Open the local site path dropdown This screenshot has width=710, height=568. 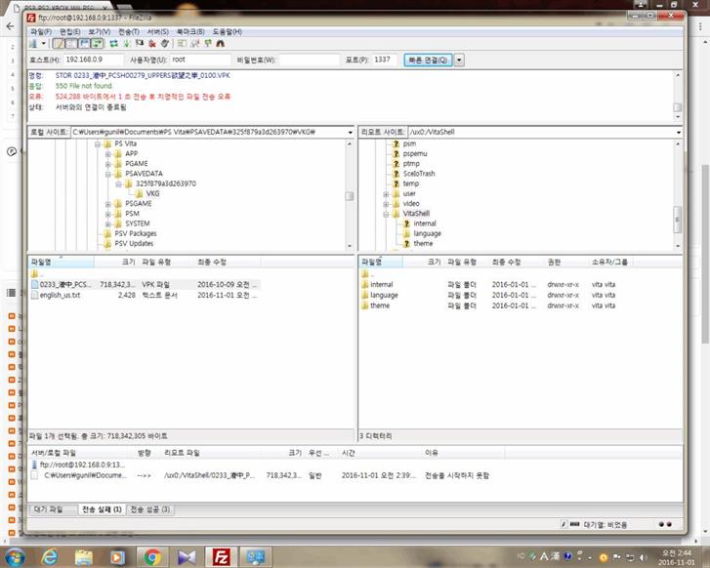[x=350, y=132]
